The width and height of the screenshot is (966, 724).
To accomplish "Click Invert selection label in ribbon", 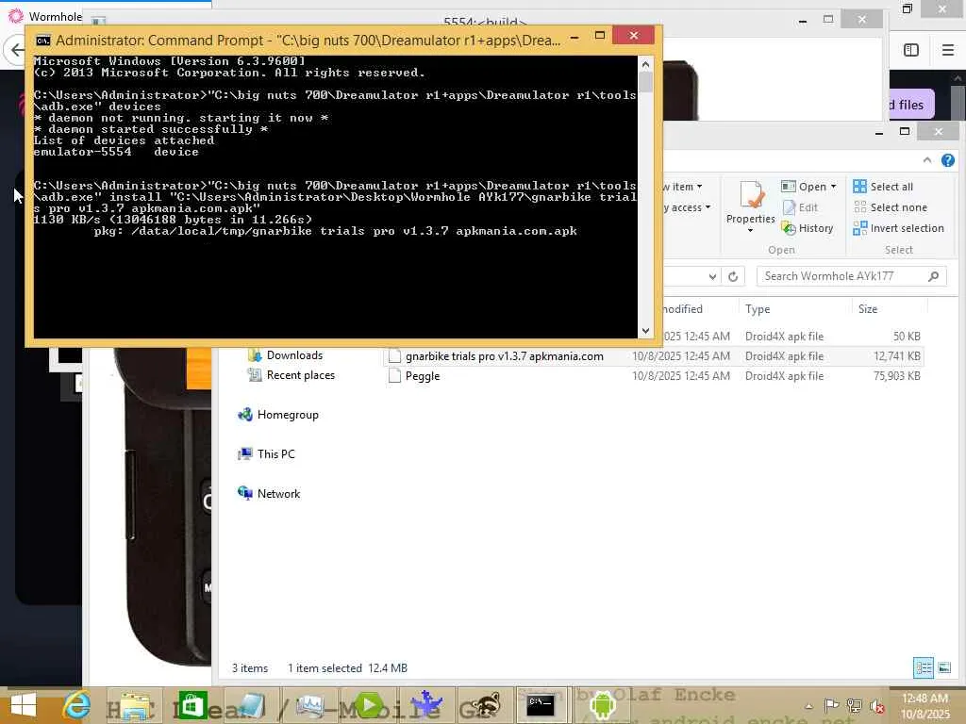I will click(x=907, y=228).
